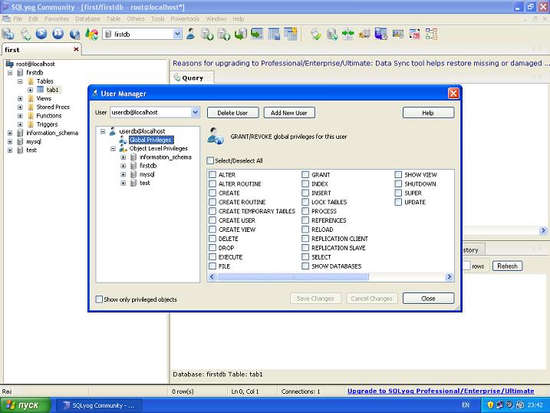Expand Stored Procs folder in object browser
Screen dimensions: 550x413
20,107
